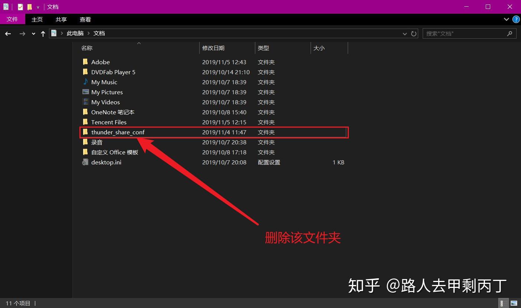This screenshot has width=521, height=308.
Task: Select the thunder_share_conf folder name
Action: pyautogui.click(x=118, y=132)
